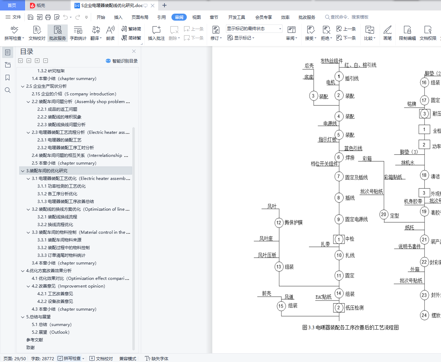This screenshot has width=441, height=362.
Task: Click the save icon in quick access toolbar
Action: [x=30, y=17]
